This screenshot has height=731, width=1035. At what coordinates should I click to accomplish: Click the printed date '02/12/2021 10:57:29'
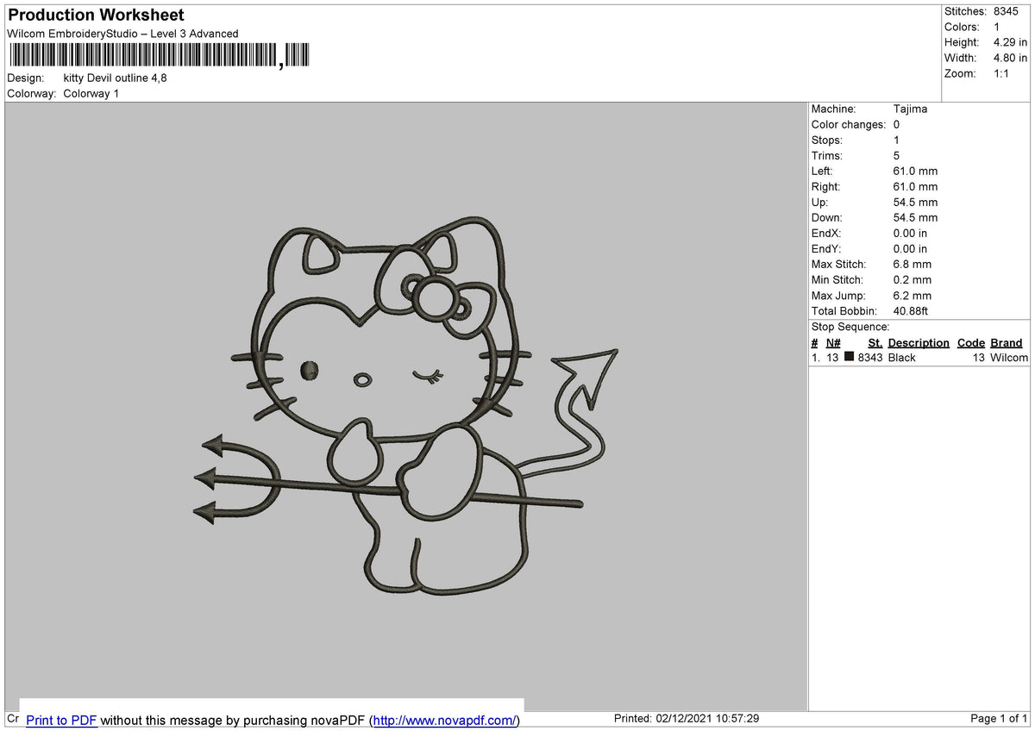tap(706, 718)
